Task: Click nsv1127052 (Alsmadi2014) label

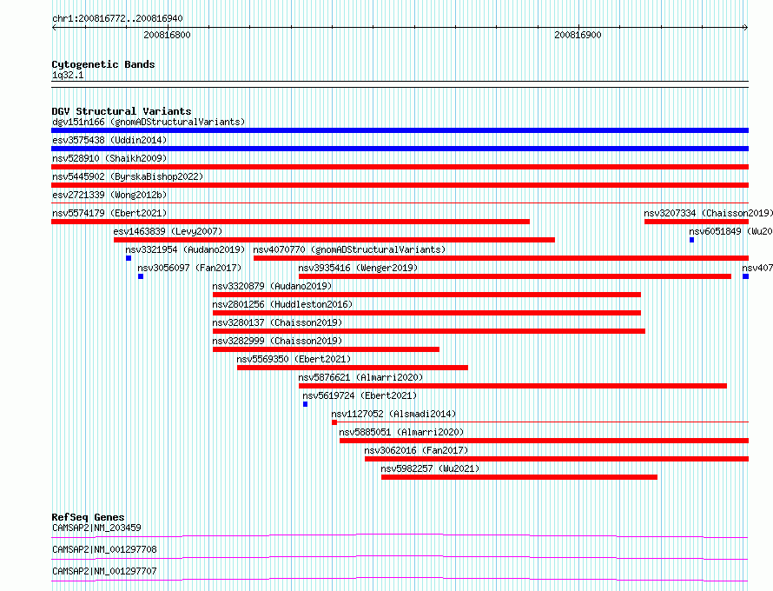Action: (x=393, y=414)
